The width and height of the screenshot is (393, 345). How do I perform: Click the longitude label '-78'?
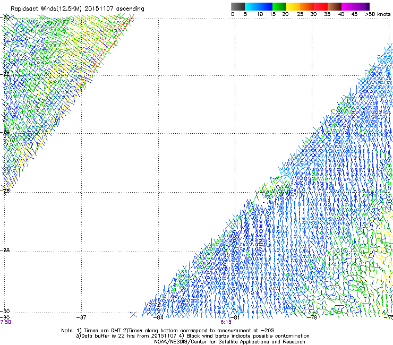pyautogui.click(x=312, y=317)
